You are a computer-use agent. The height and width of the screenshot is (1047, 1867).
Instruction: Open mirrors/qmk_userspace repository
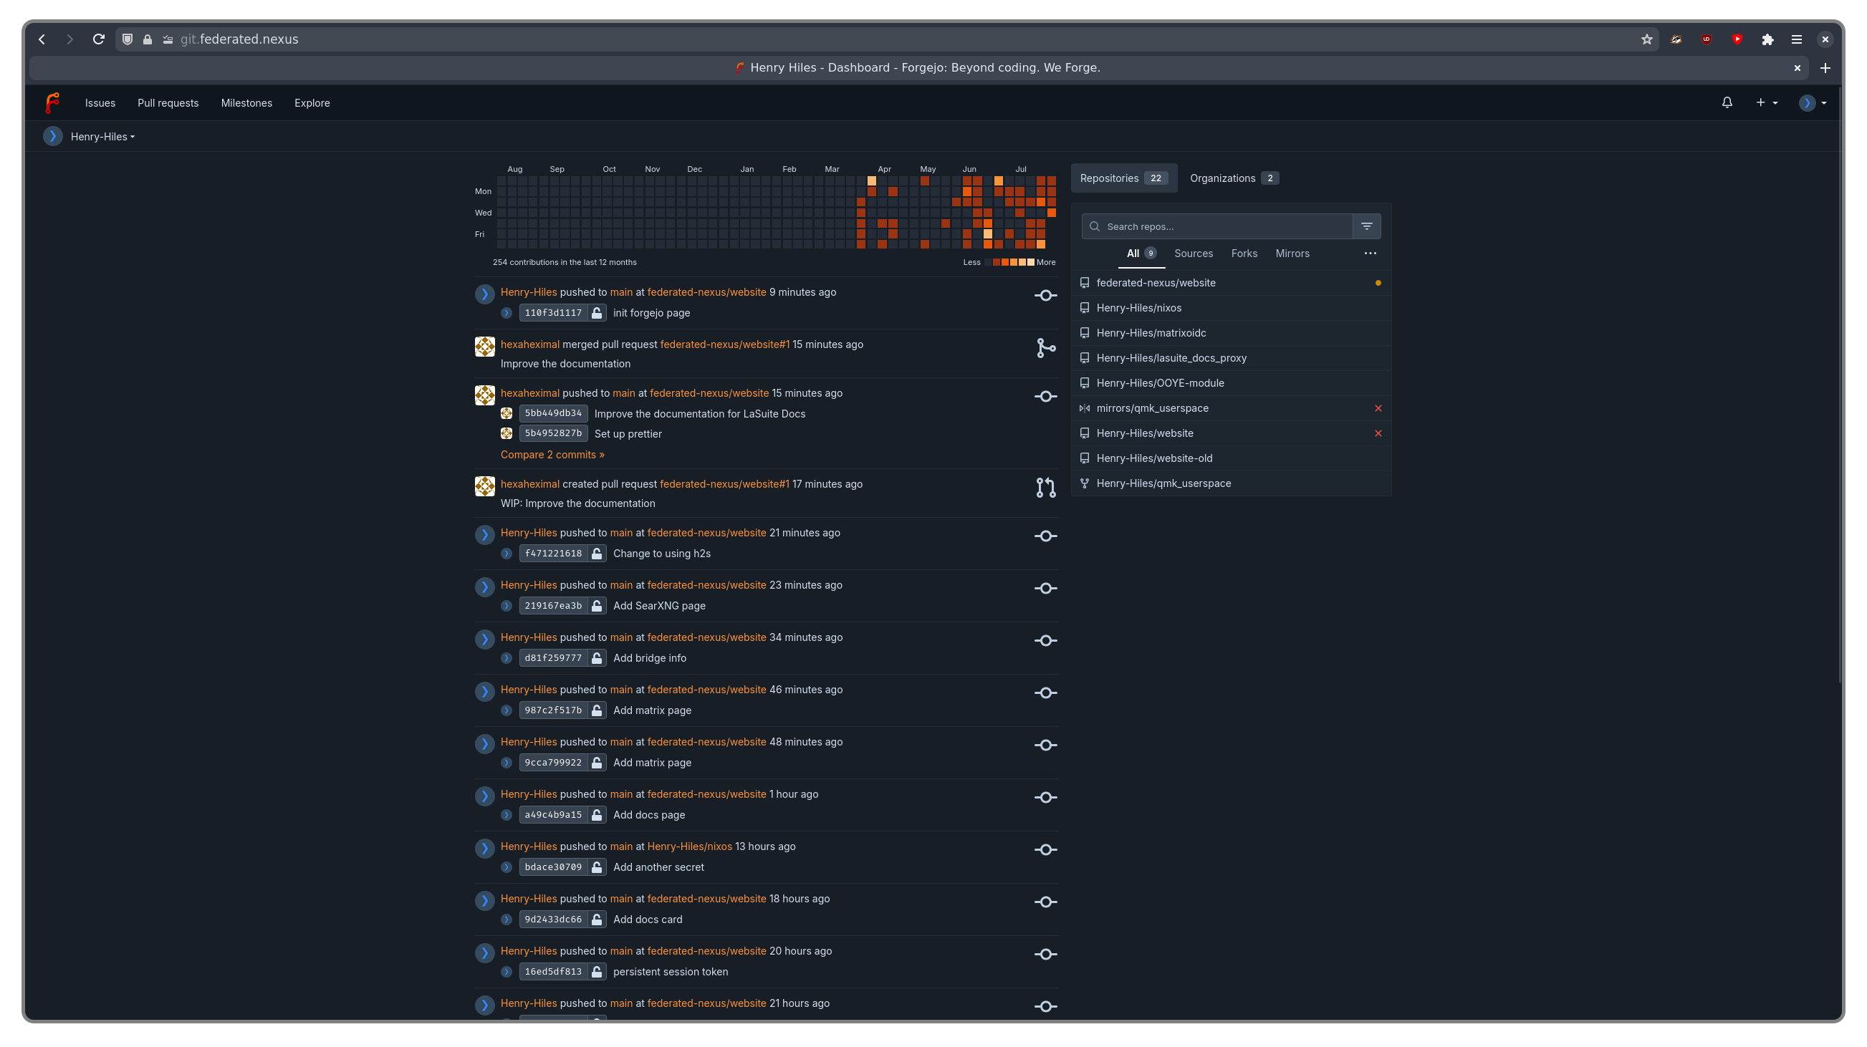tap(1153, 408)
